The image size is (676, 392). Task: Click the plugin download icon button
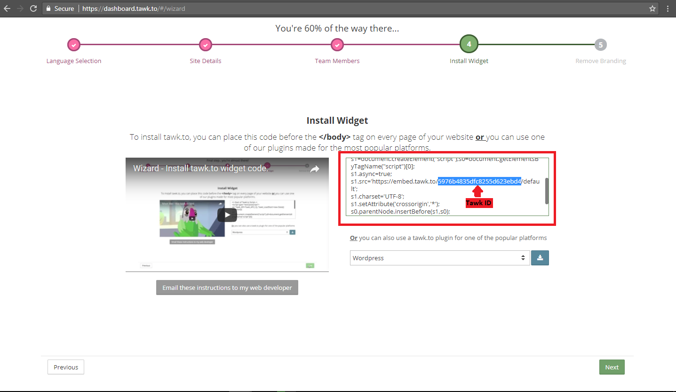pyautogui.click(x=540, y=257)
